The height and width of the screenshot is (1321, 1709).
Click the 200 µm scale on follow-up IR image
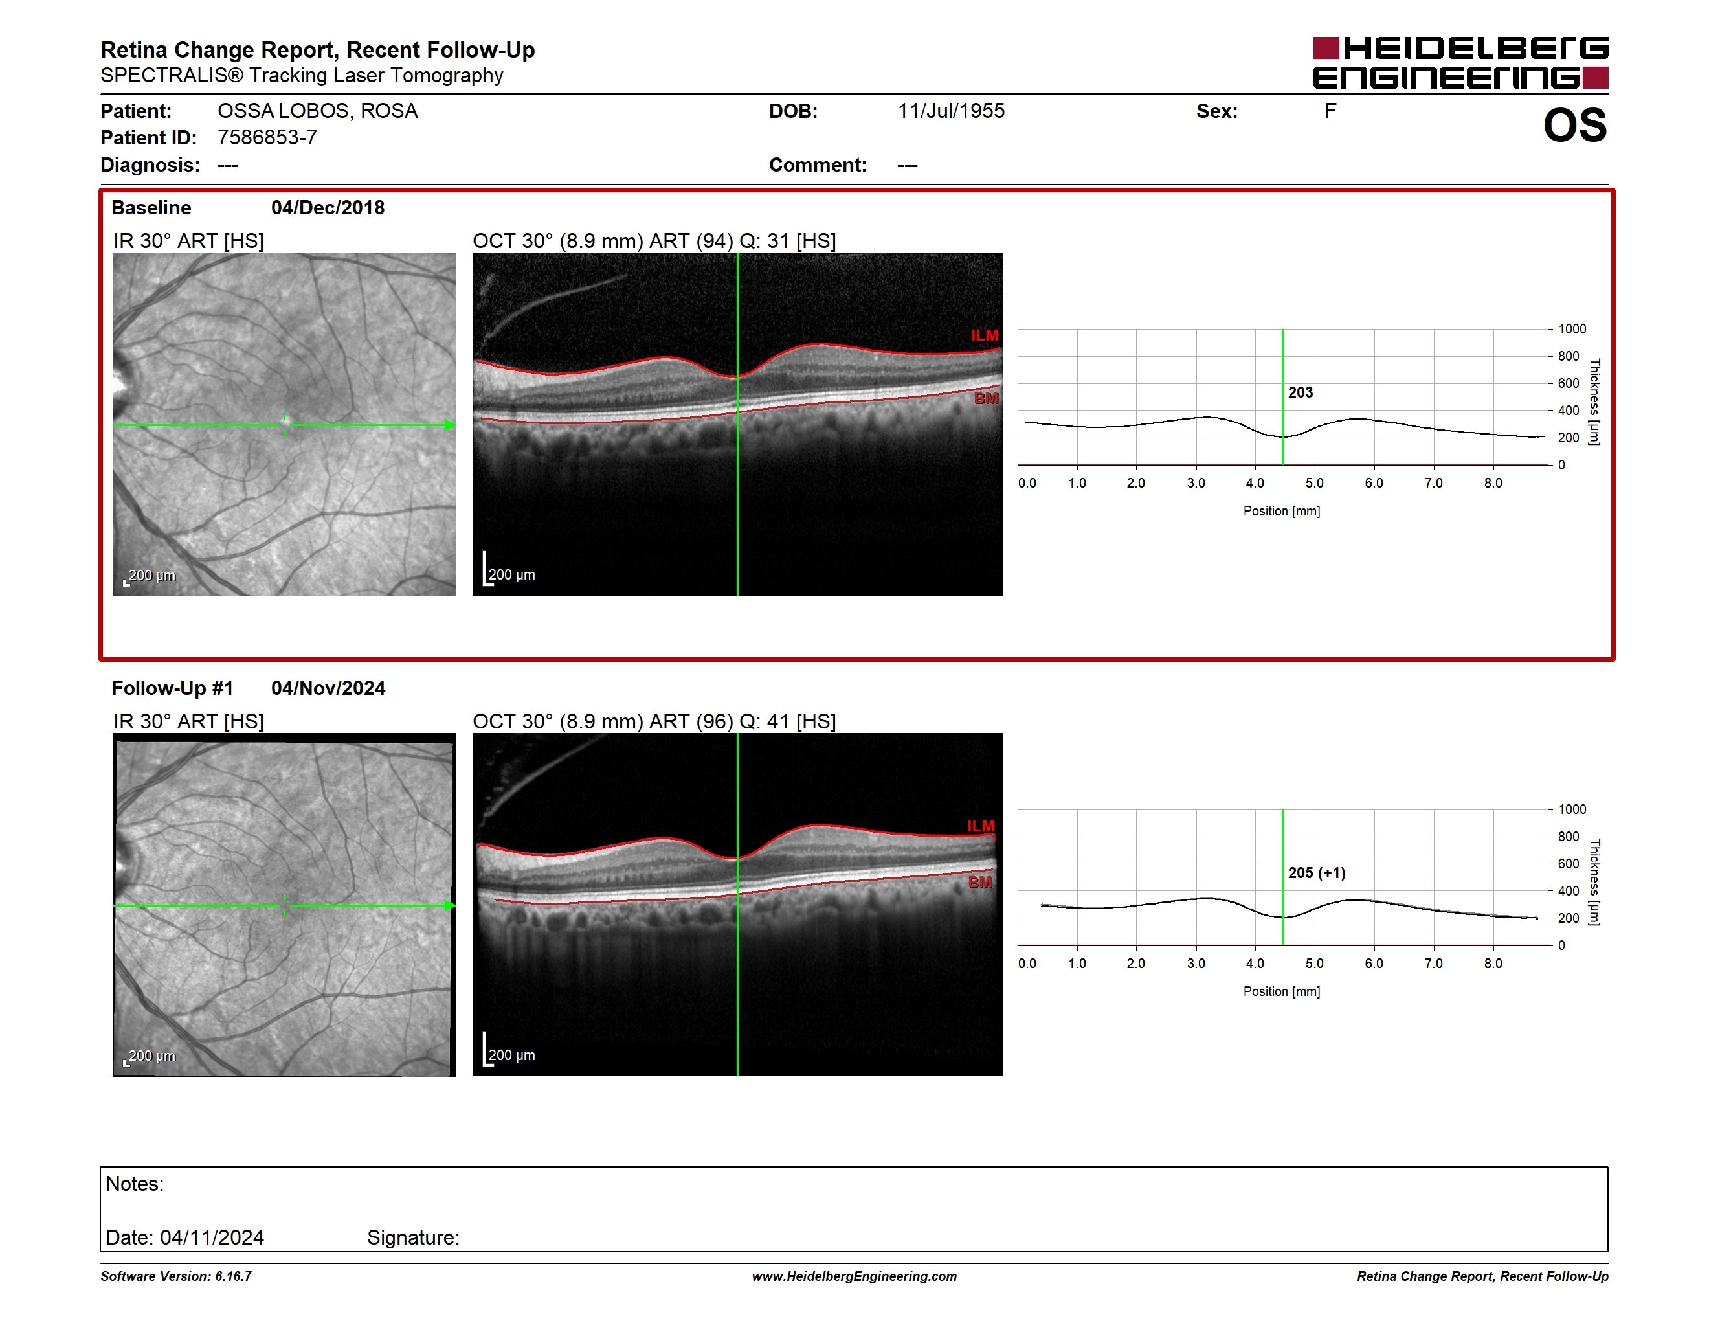(150, 1057)
